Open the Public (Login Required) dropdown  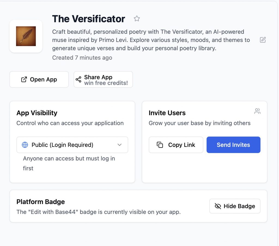click(62, 145)
